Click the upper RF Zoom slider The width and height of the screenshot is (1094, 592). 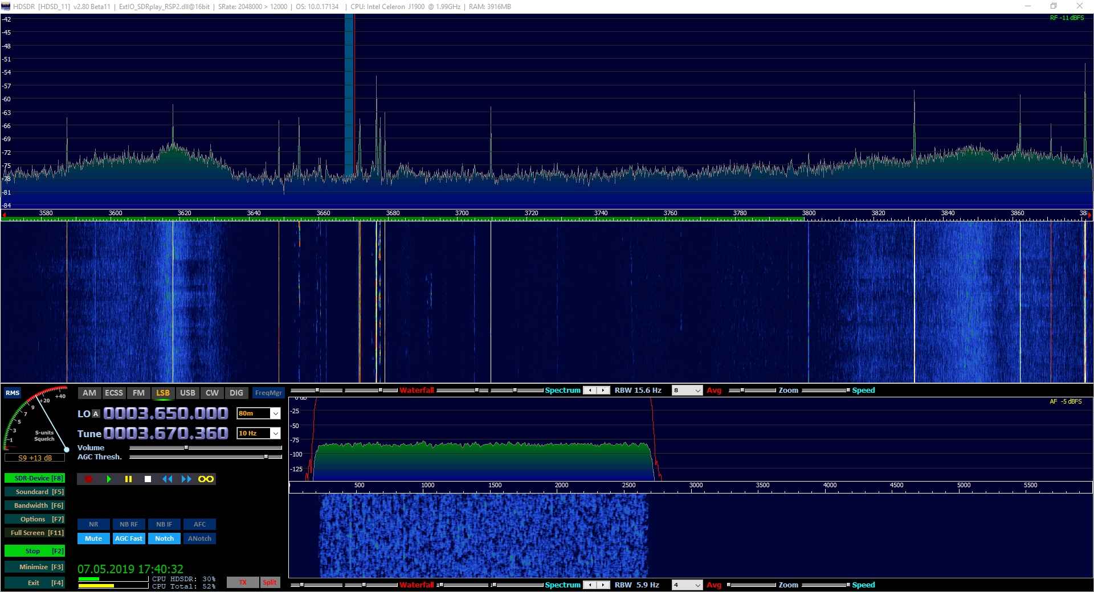pyautogui.click(x=752, y=390)
